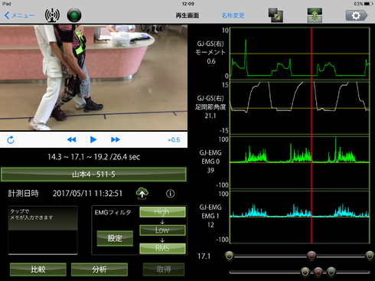Tap the green up-down arrows graph icon
This screenshot has width=375, height=281.
pos(315,15)
